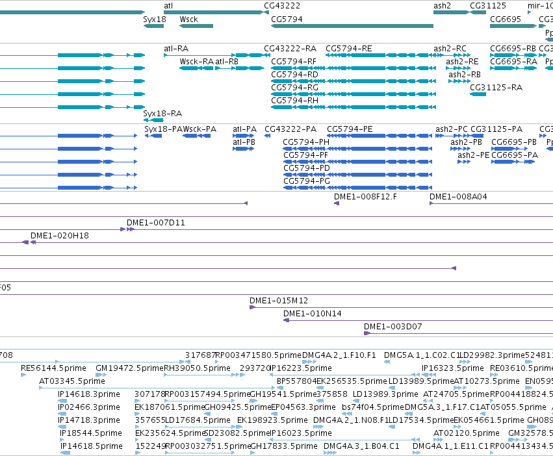Open the AT03345.5prime EST label
This screenshot has width=553, height=456.
pyautogui.click(x=72, y=381)
